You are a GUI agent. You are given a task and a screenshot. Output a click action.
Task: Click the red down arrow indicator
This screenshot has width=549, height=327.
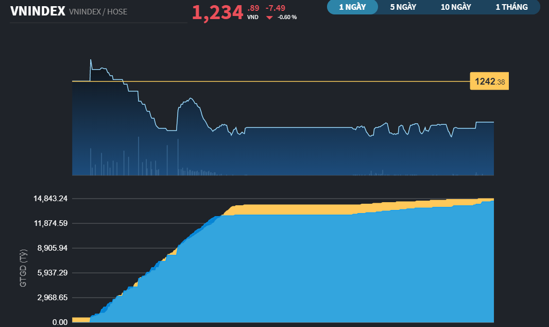[x=269, y=18]
